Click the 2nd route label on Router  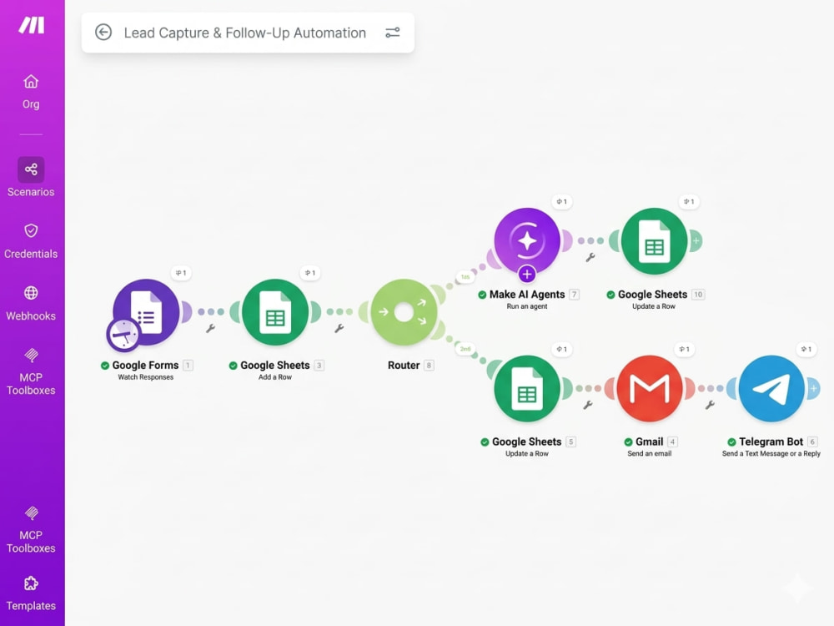coord(465,349)
